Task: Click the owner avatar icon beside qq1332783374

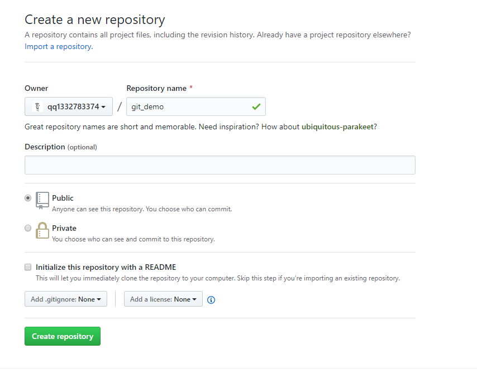Action: [38, 106]
